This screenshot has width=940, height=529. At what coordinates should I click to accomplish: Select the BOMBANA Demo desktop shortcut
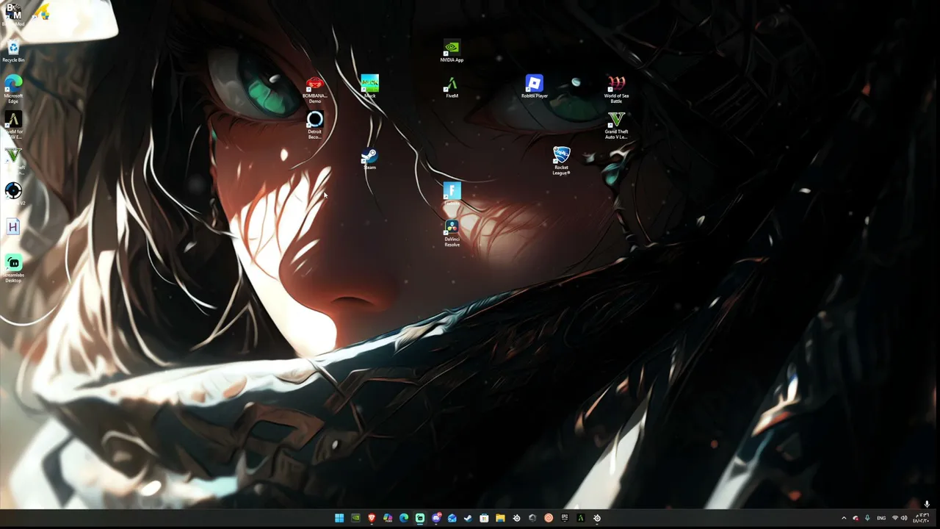click(314, 90)
